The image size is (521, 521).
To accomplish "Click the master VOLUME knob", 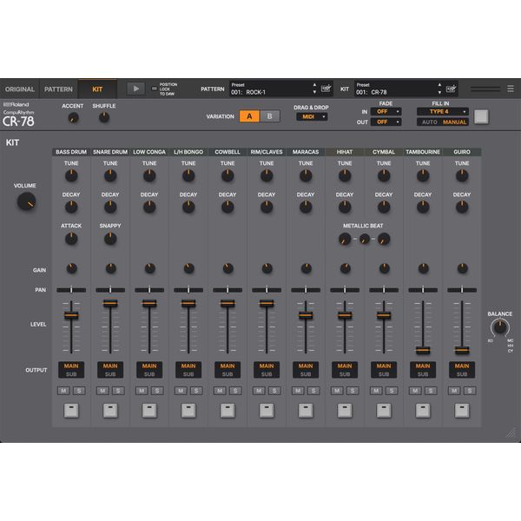I will 26,201.
